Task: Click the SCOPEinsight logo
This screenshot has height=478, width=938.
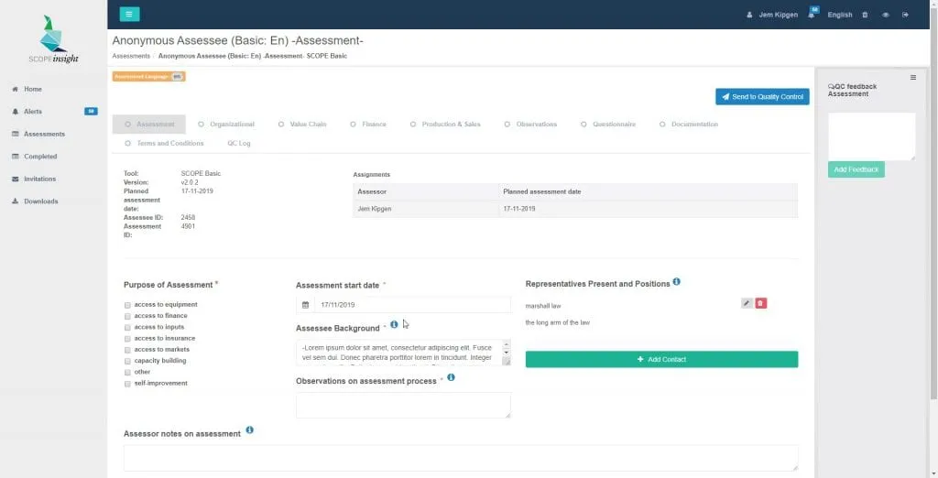Action: [x=53, y=39]
